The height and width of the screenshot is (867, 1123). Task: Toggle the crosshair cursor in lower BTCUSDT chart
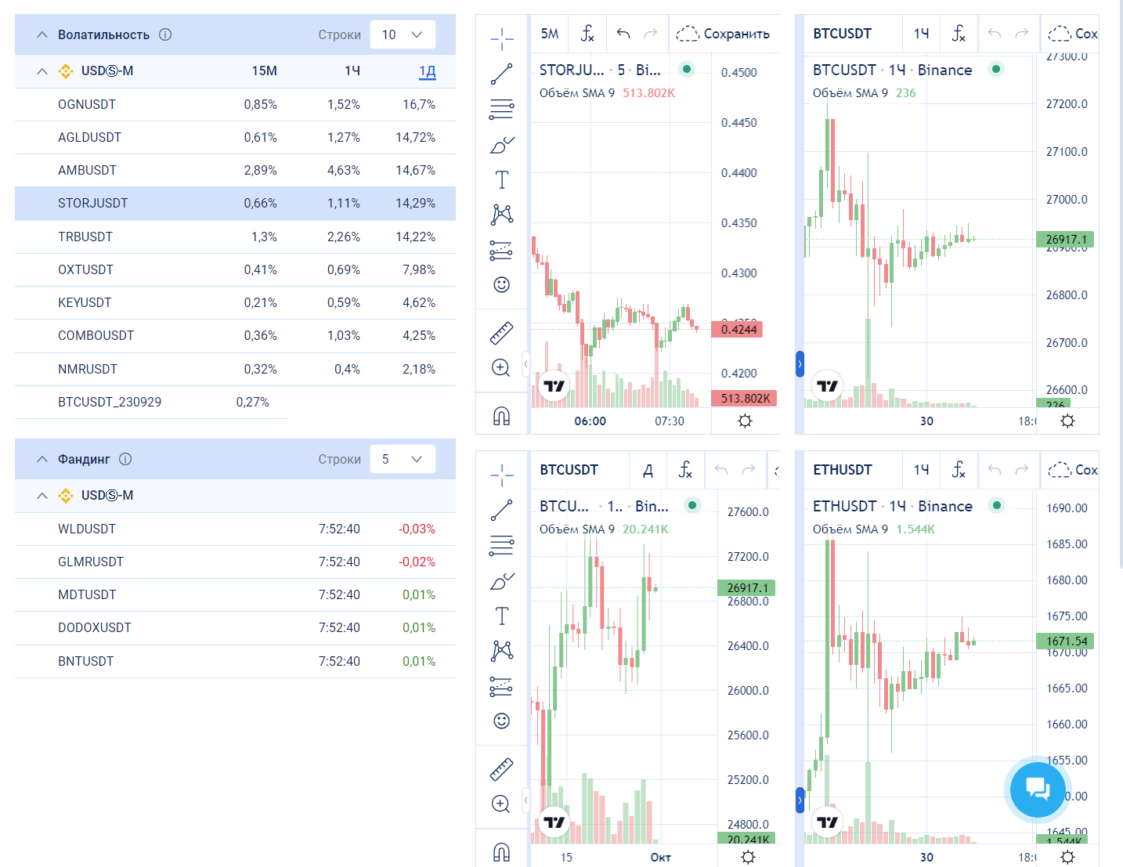501,474
